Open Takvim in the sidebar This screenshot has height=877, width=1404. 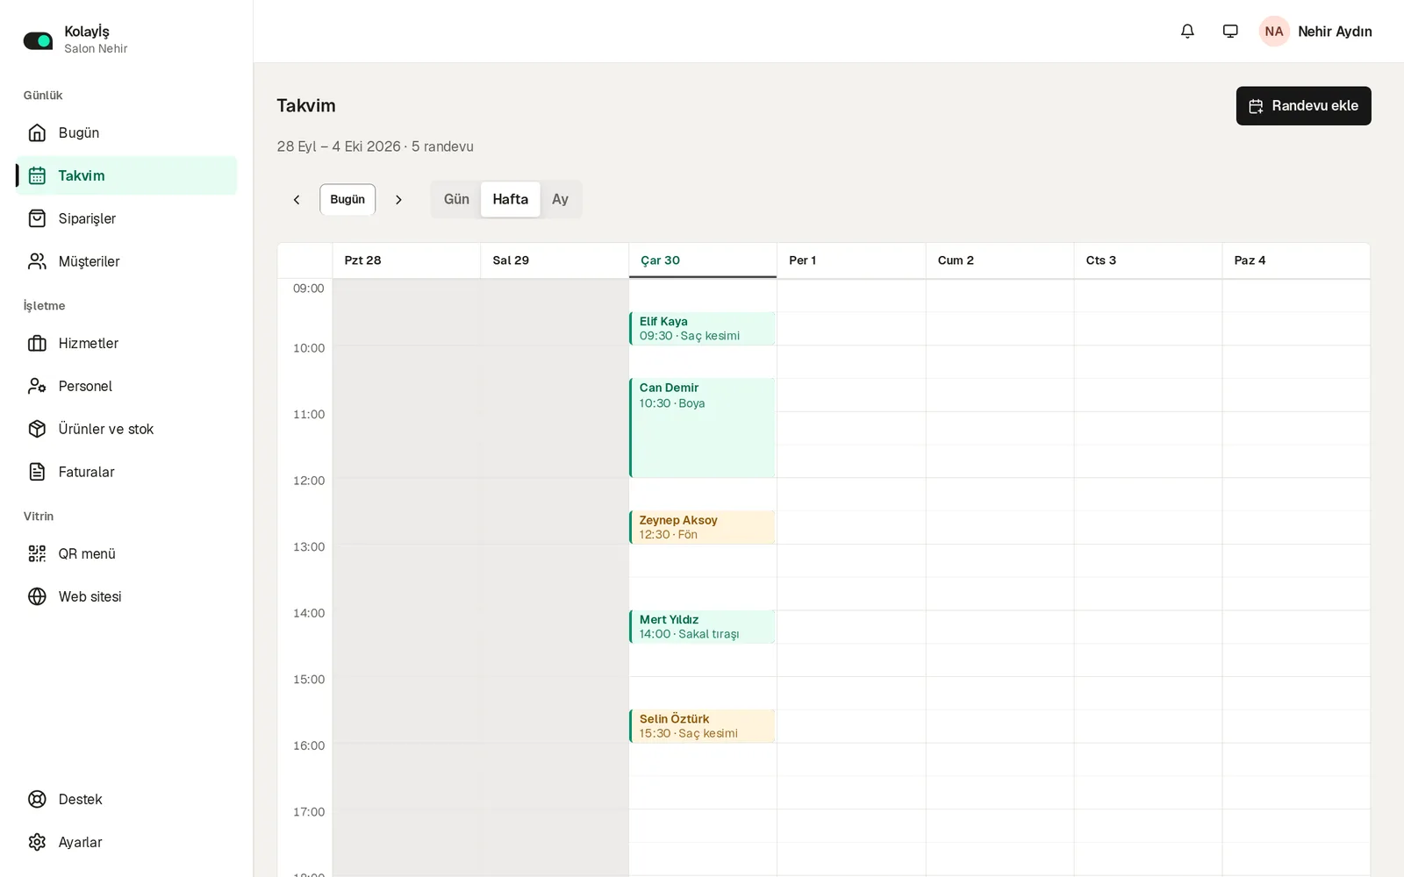point(126,175)
